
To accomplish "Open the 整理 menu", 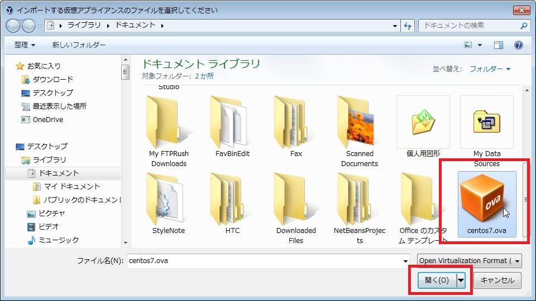I will [25, 45].
